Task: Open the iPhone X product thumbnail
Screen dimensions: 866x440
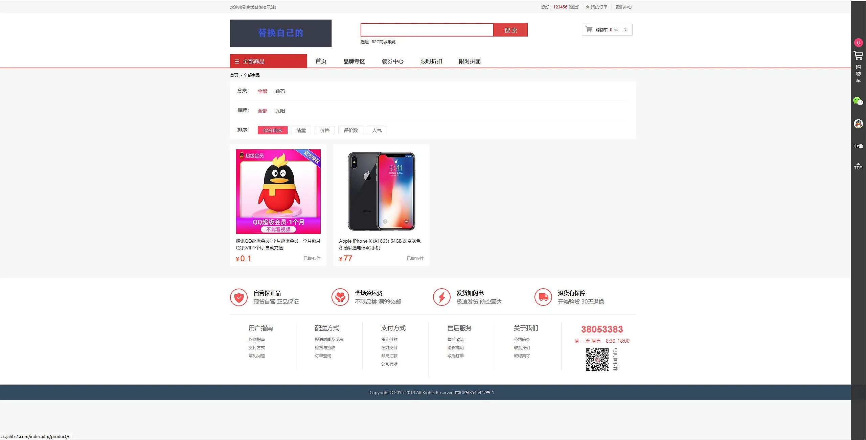Action: 381,191
